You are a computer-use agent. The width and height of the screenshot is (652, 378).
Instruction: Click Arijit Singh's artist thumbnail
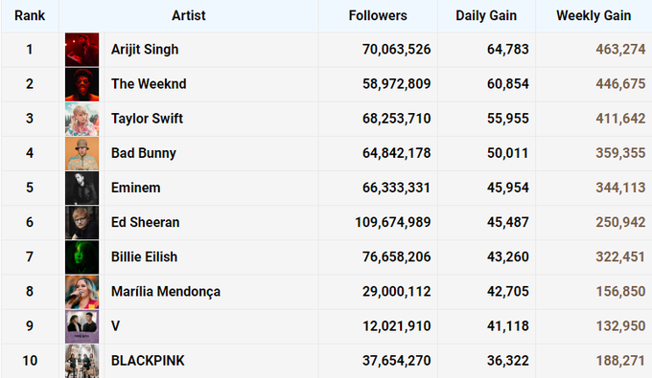(81, 50)
